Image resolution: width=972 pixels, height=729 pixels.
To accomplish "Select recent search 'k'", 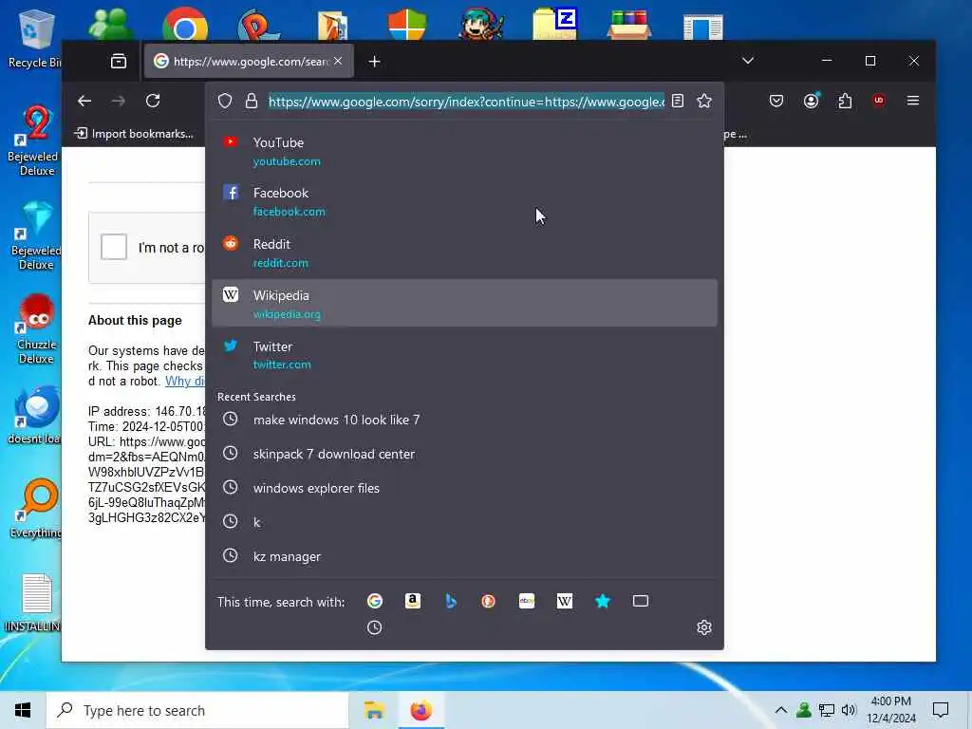I will click(x=464, y=522).
